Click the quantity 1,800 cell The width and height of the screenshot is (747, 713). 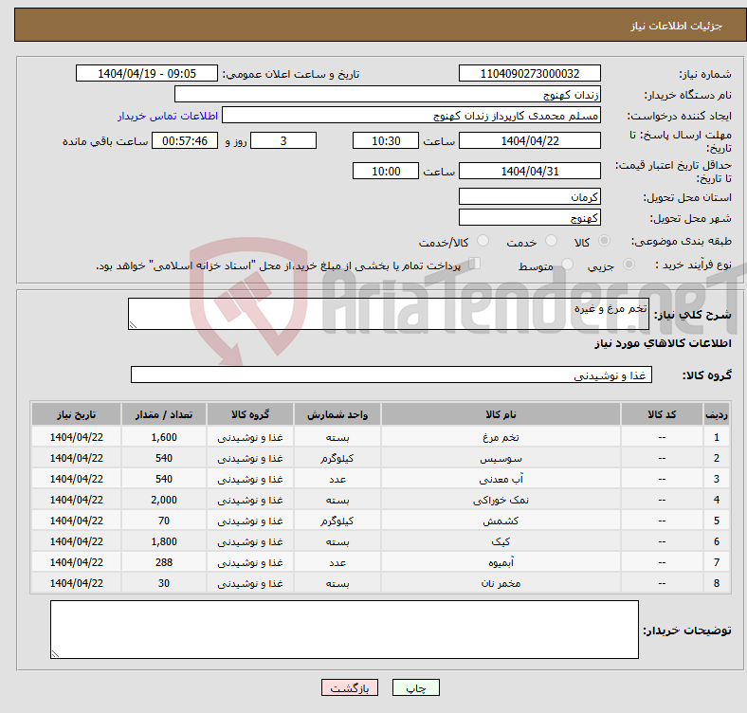tap(164, 541)
